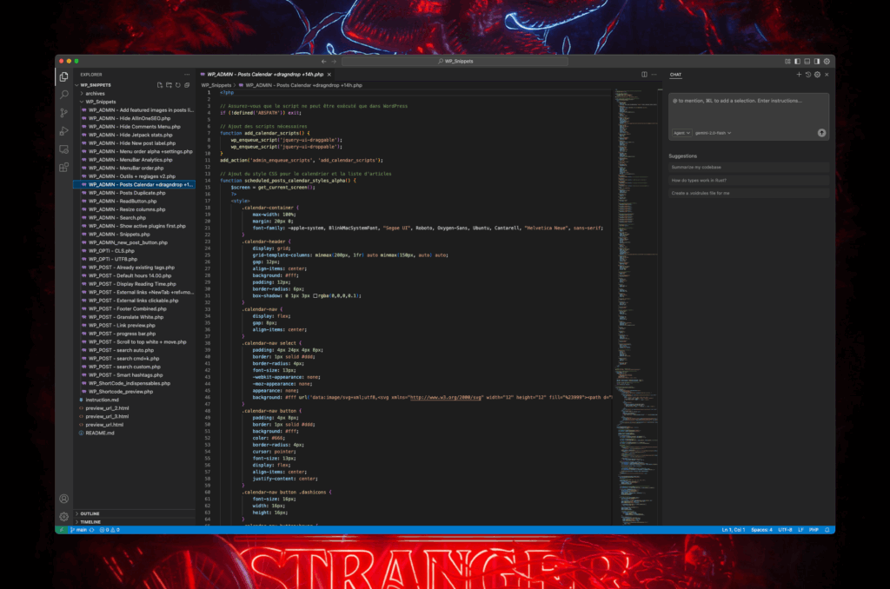Open the Source Control view

tap(63, 113)
